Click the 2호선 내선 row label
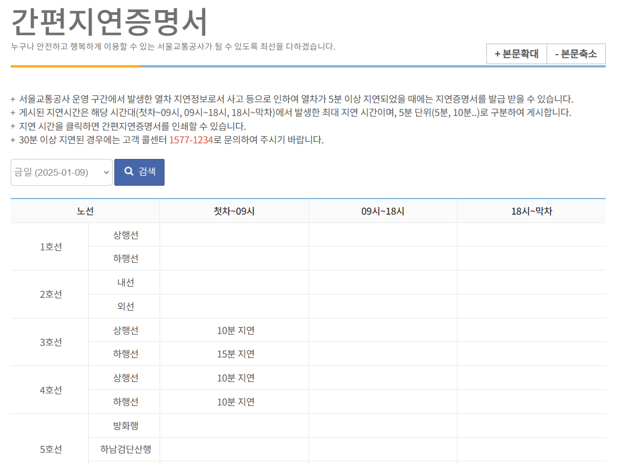The width and height of the screenshot is (623, 464). [124, 282]
